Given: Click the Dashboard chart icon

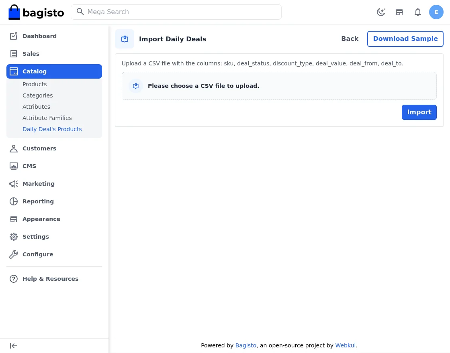Looking at the screenshot, I should pyautogui.click(x=14, y=36).
